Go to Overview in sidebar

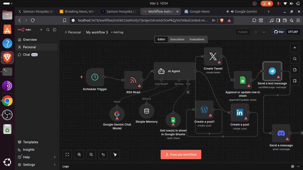37,40
